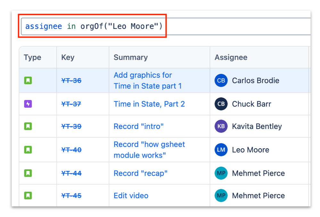Sort by the Type column header
320x217 pixels.
point(32,57)
